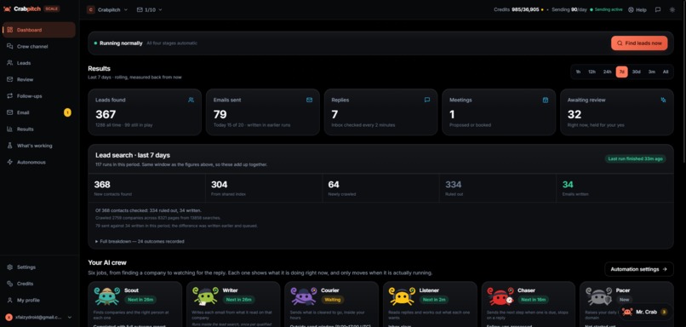Click the Credits 985/36,905 counter

518,9
